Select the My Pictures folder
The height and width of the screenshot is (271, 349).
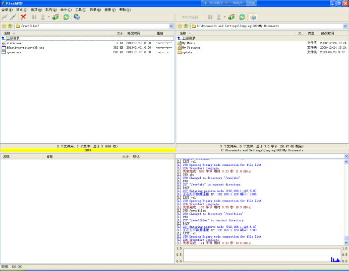point(191,47)
